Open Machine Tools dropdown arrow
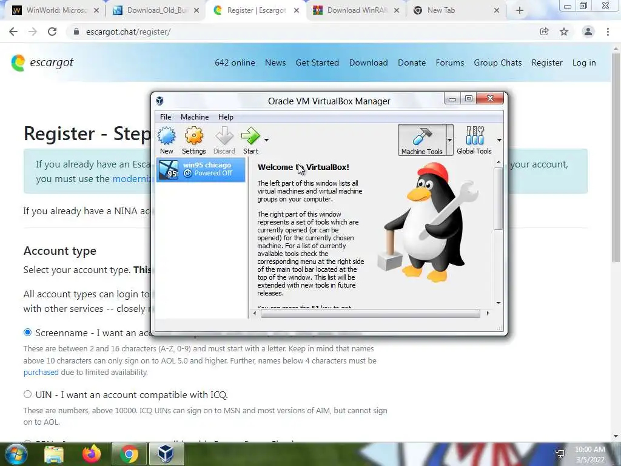Screen dimensions: 621x466 coord(449,140)
